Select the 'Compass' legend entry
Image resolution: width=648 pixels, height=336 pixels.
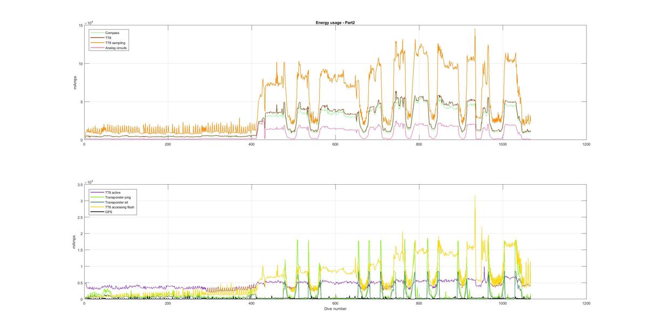click(112, 32)
